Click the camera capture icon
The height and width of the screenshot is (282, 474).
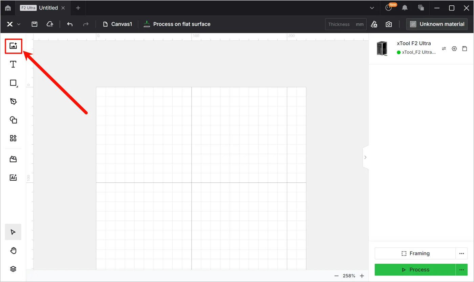[389, 24]
